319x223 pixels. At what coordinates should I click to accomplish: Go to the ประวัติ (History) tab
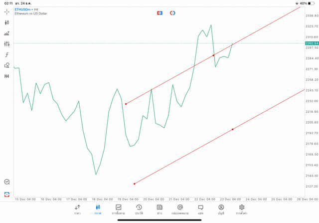point(139,209)
